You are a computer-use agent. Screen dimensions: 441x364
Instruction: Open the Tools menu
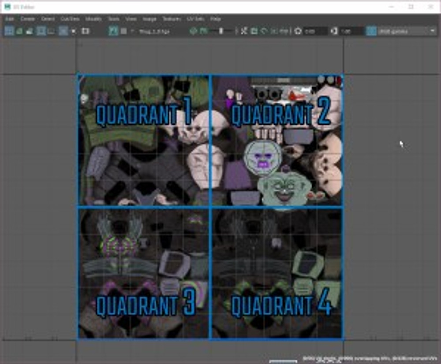[x=114, y=19]
